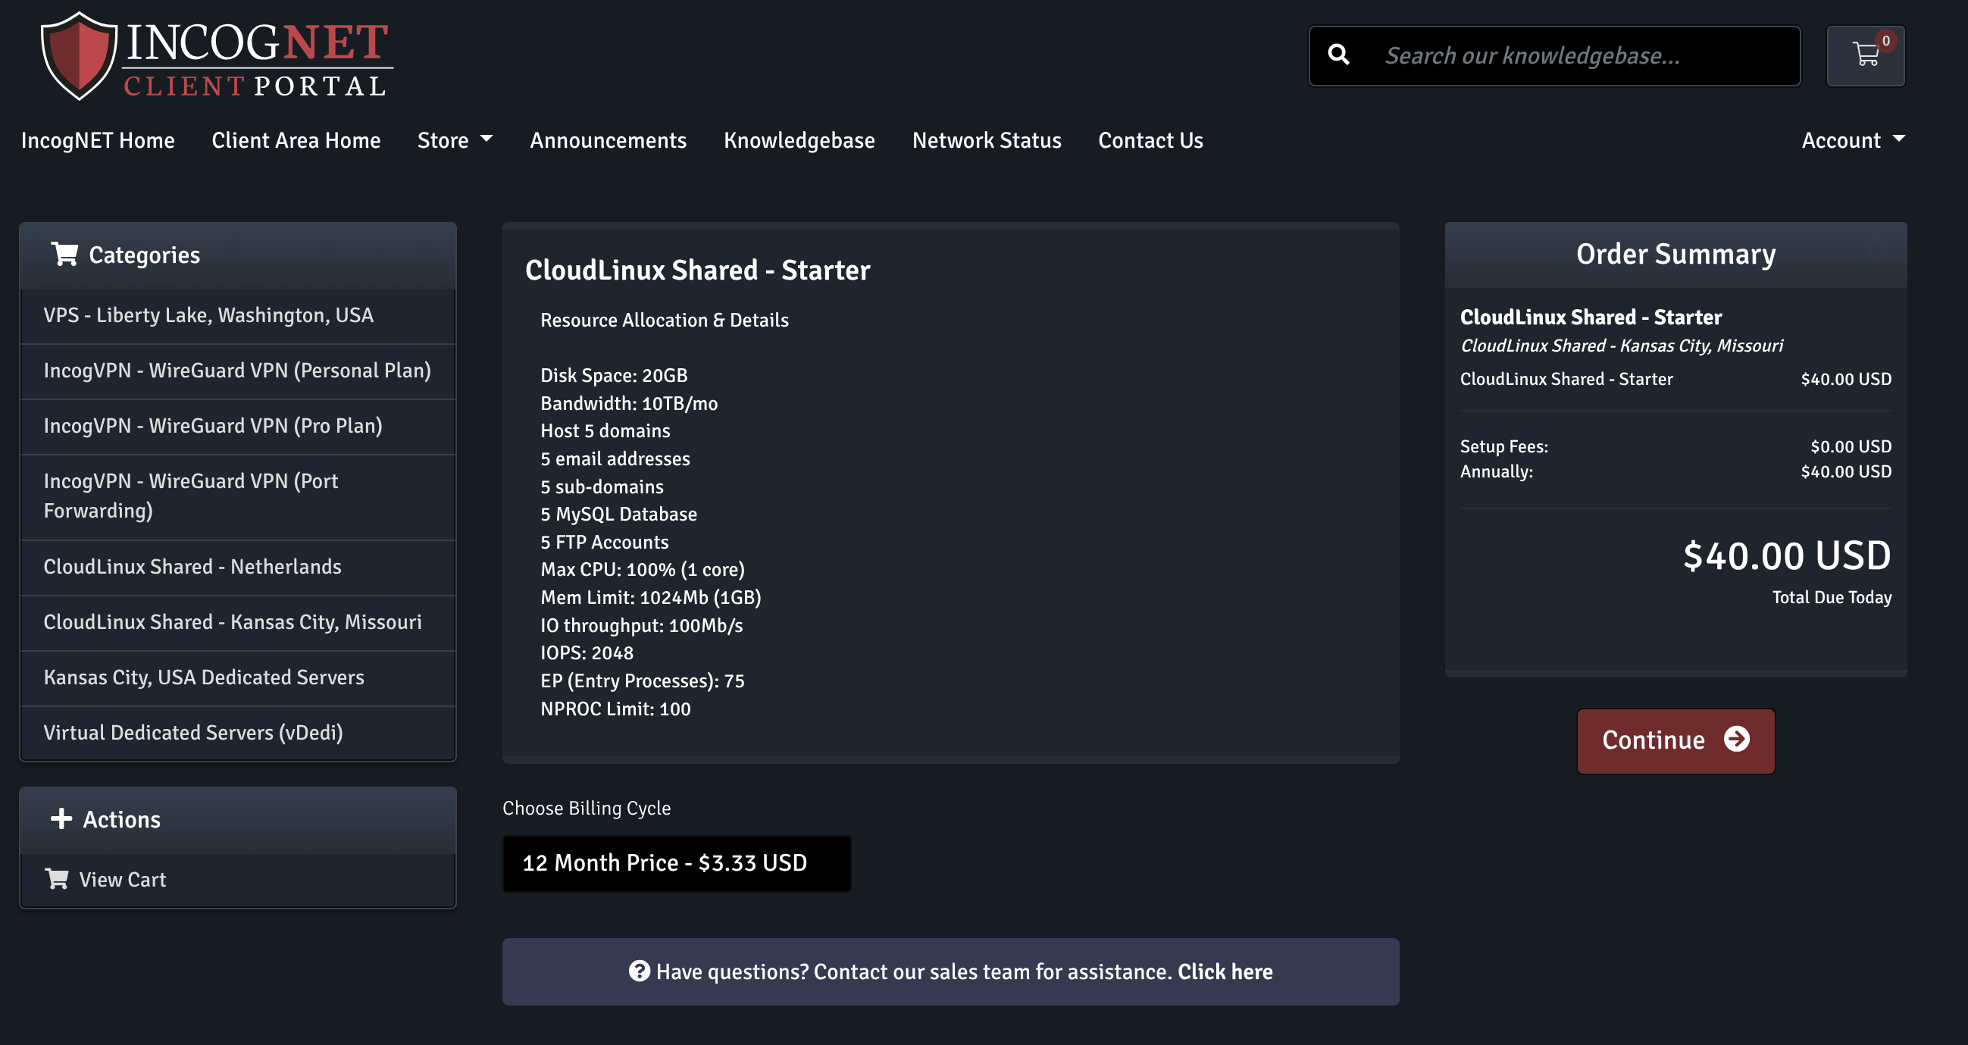Open the billing cycle dropdown
The width and height of the screenshot is (1968, 1045).
click(x=676, y=863)
